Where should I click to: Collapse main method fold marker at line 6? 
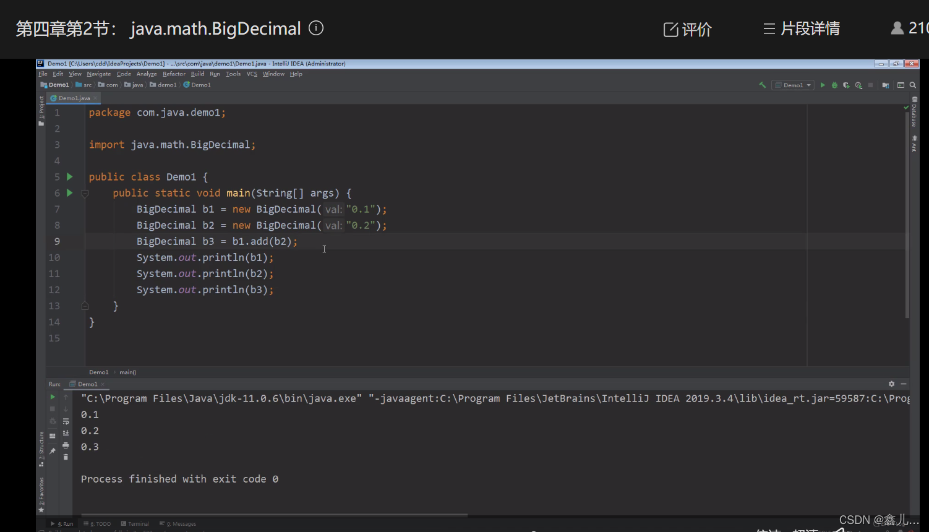85,194
